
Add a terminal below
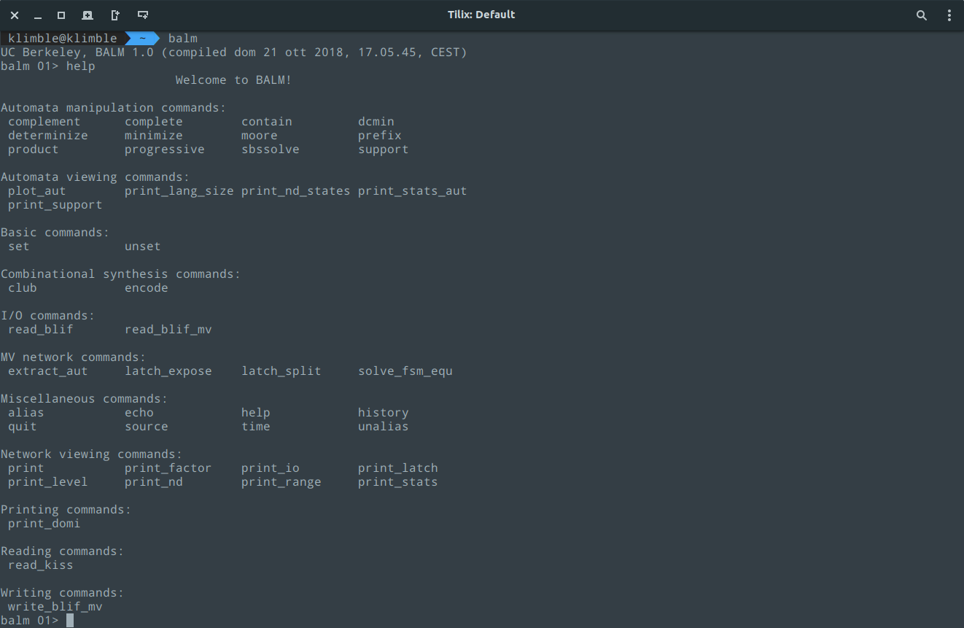tap(143, 15)
